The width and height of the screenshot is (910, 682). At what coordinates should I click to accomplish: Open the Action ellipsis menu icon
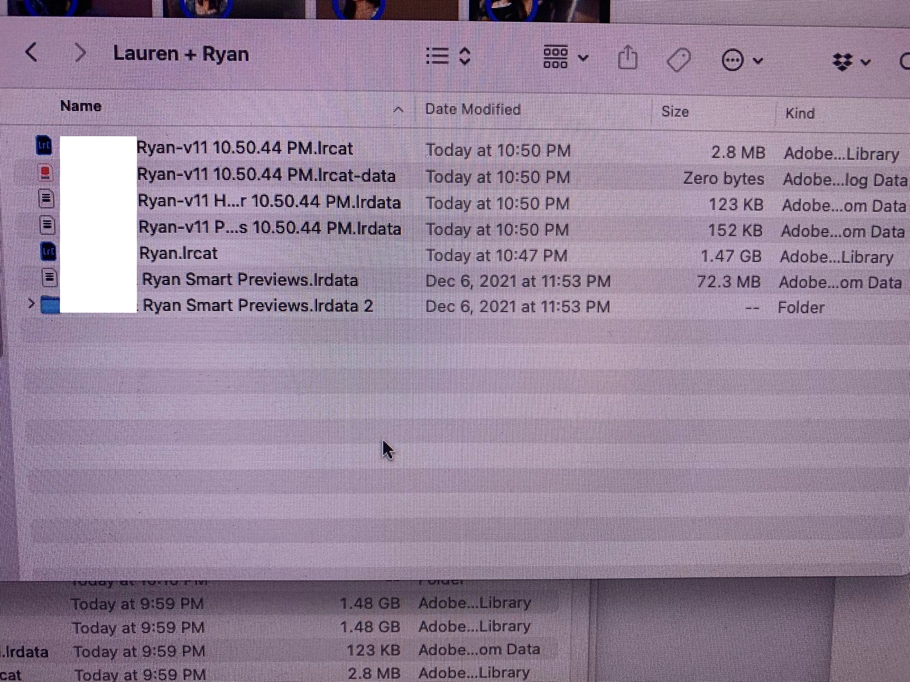pyautogui.click(x=732, y=60)
